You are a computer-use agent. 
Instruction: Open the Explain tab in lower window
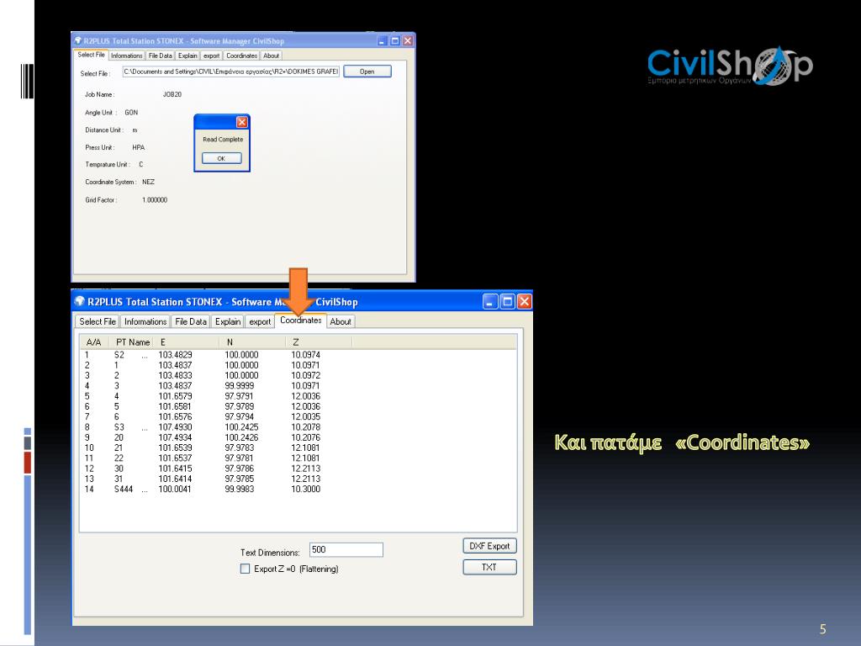point(227,321)
